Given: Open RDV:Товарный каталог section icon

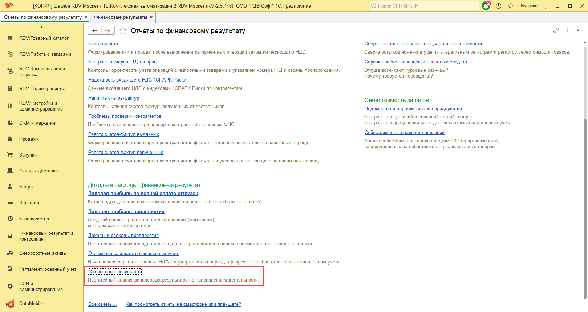Looking at the screenshot, I should click(10, 38).
